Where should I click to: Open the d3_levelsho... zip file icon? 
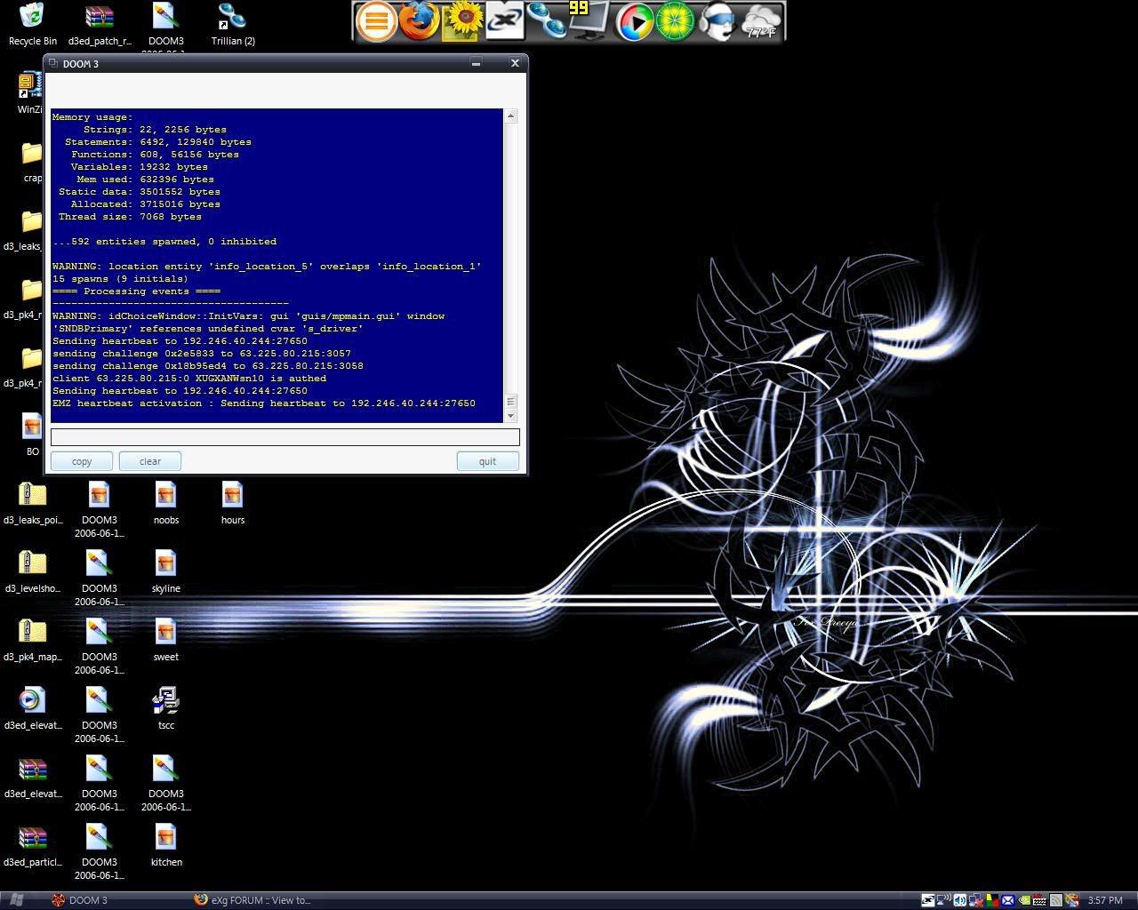click(x=33, y=572)
